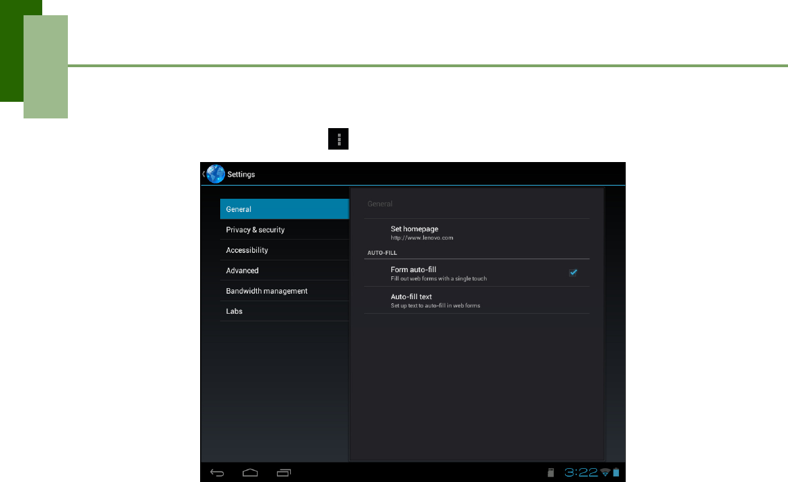Tap the Wi-Fi signal status icon
Image resolution: width=788 pixels, height=482 pixels.
pos(606,472)
